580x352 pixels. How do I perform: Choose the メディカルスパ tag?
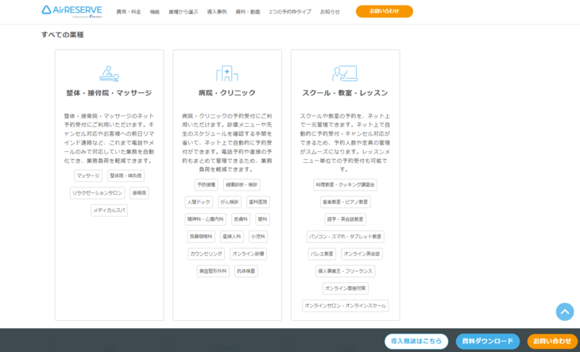(109, 211)
